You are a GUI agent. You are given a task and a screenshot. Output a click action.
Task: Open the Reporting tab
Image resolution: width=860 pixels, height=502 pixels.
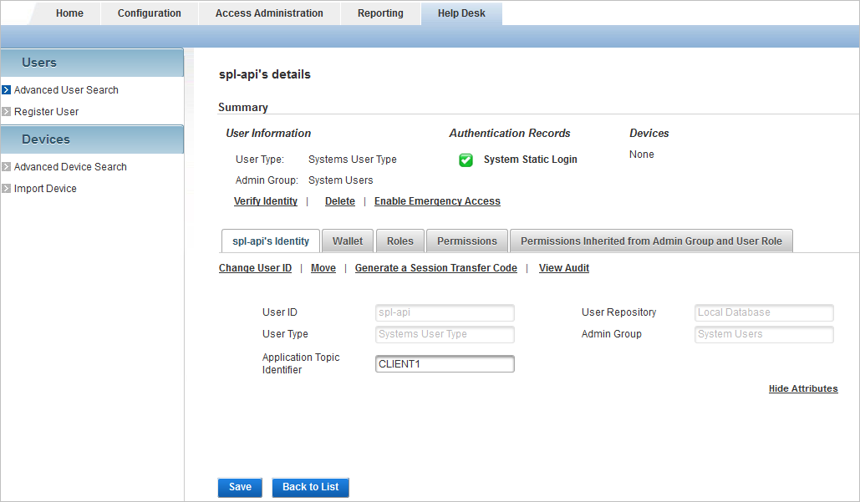(380, 13)
